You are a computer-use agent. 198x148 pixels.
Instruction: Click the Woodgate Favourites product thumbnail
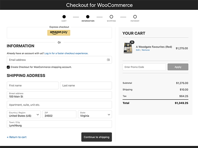128,48
